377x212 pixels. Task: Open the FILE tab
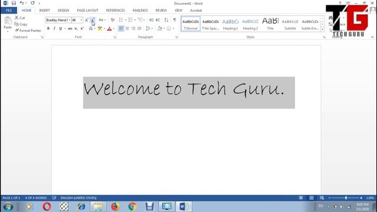[x=9, y=11]
